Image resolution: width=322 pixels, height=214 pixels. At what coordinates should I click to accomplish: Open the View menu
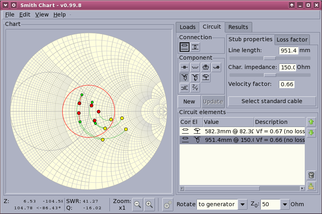[42, 15]
